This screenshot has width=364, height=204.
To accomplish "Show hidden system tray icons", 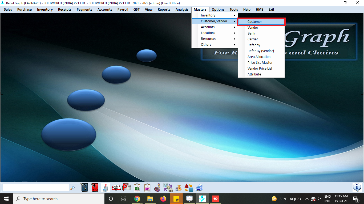I will click(307, 199).
